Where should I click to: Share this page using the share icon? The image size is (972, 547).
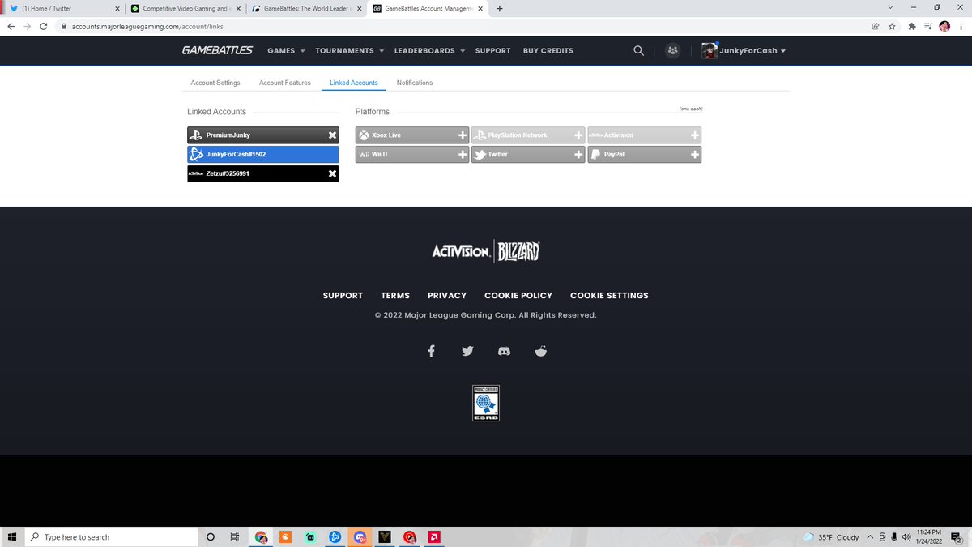(876, 26)
